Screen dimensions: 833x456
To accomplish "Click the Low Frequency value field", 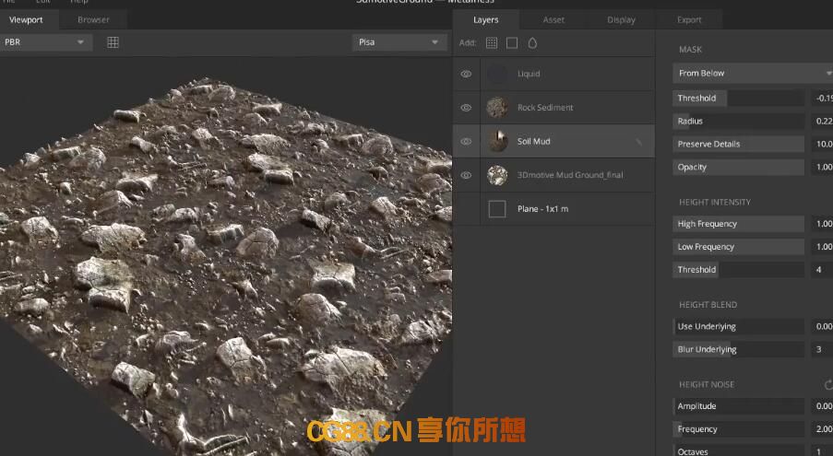I will (x=822, y=247).
